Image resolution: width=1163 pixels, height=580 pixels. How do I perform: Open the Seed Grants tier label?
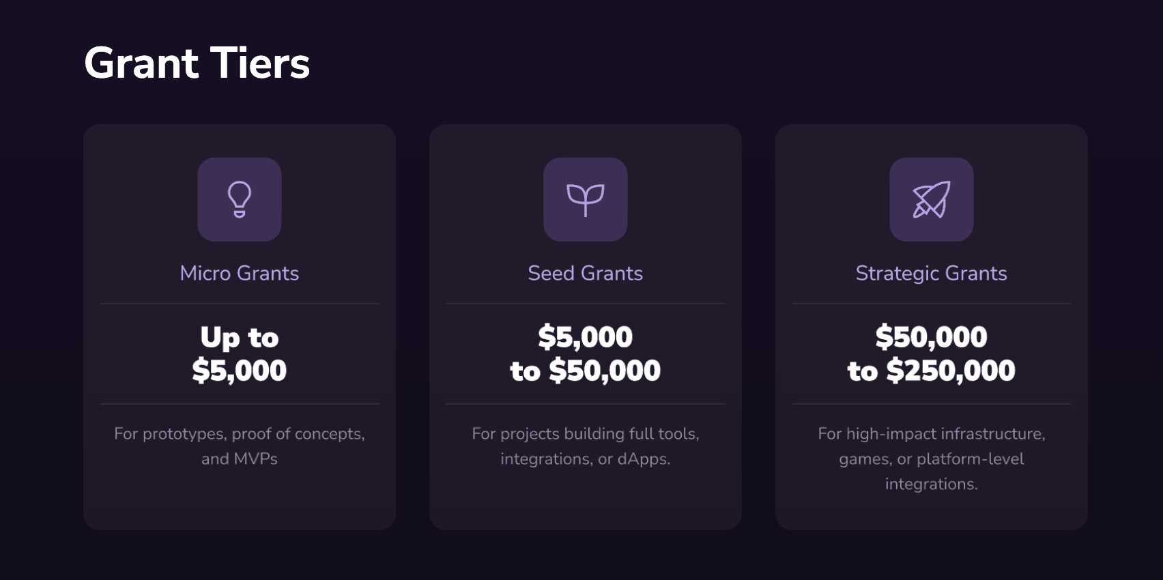click(585, 273)
